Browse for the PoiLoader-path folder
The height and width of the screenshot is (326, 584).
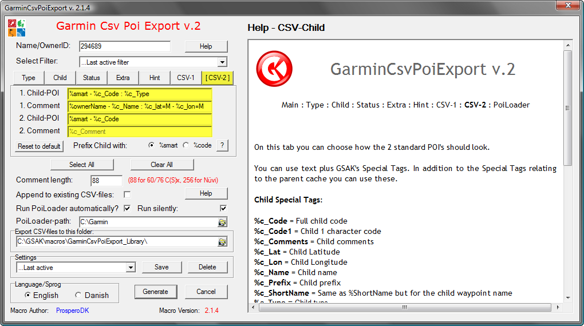(x=222, y=222)
